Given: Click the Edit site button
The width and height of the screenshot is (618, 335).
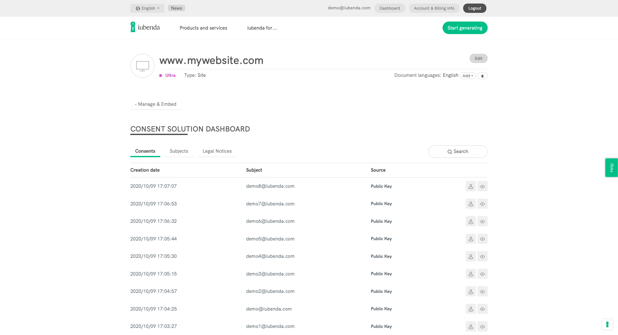Looking at the screenshot, I should [478, 59].
